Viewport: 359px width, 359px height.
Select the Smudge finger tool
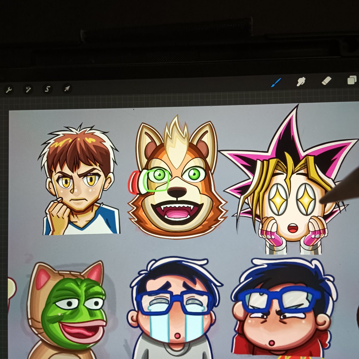tap(301, 81)
